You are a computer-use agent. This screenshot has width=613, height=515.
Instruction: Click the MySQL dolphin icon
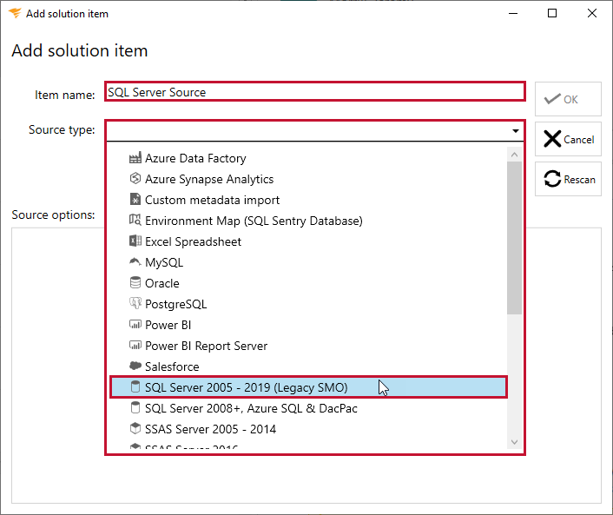[135, 261]
